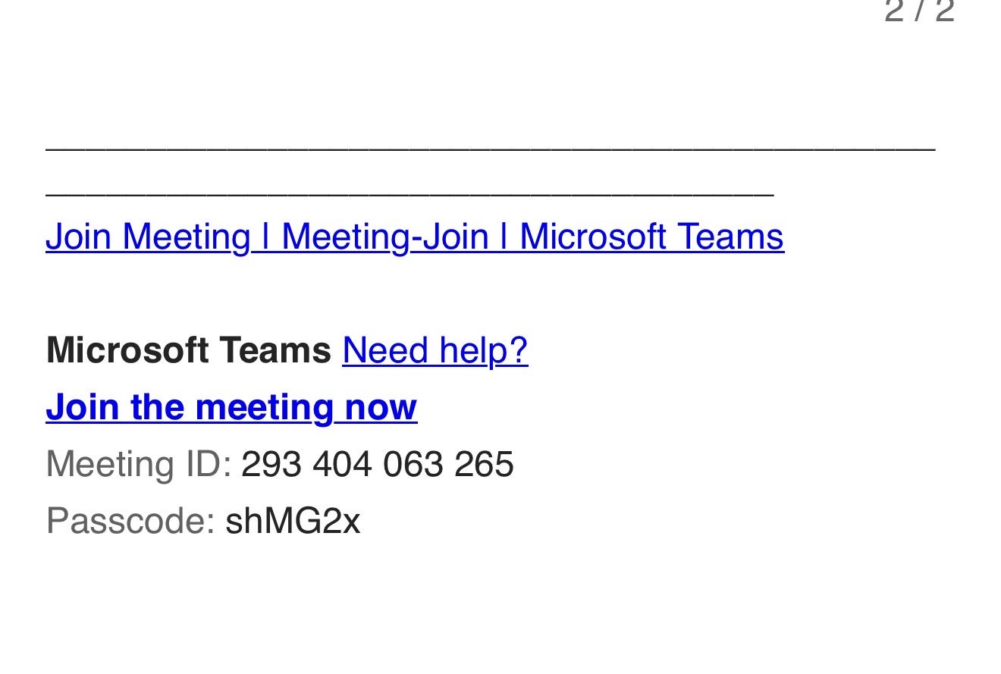This screenshot has width=1001, height=674.
Task: Click "Meeting-Join" in the top hyperlink
Action: [x=384, y=237]
